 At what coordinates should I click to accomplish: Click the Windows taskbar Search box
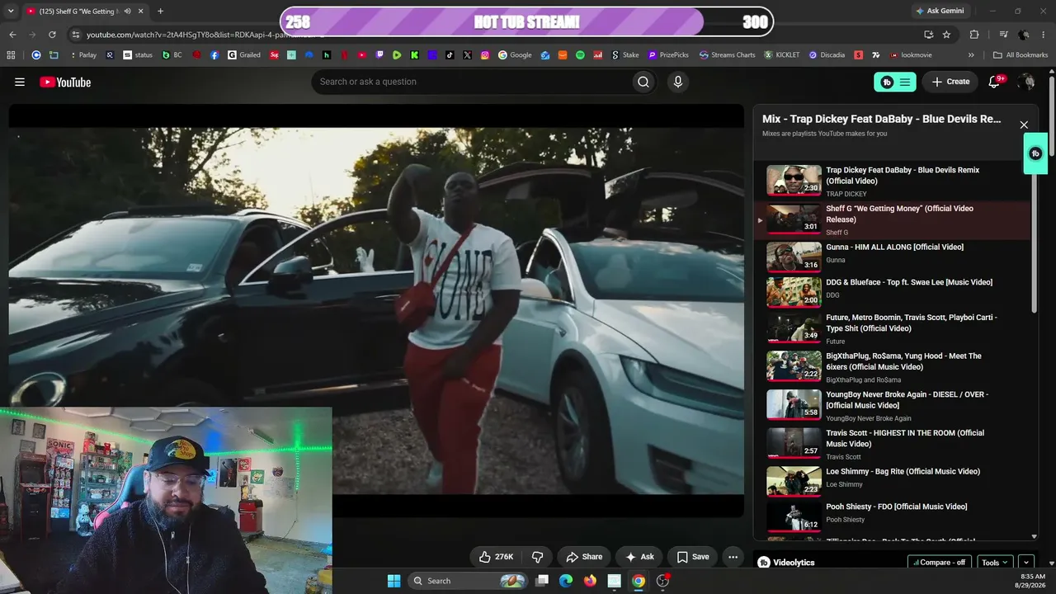click(469, 581)
